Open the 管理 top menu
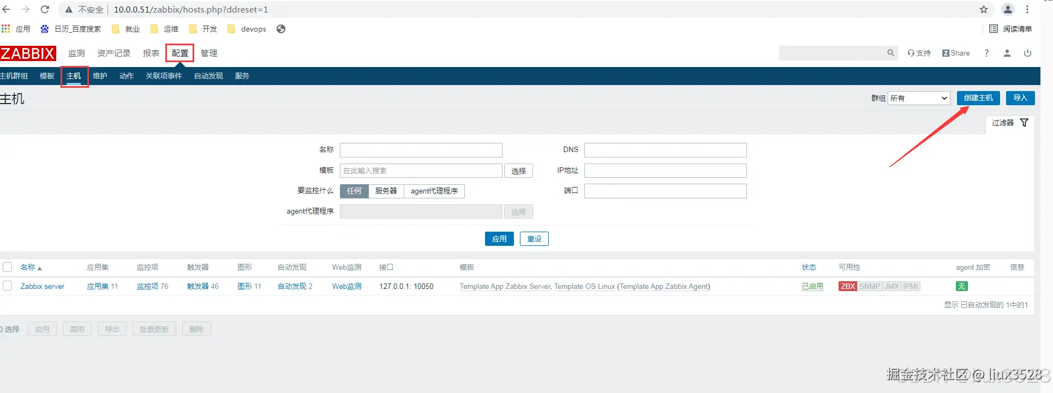Screen dimensions: 1053x393 [209, 53]
